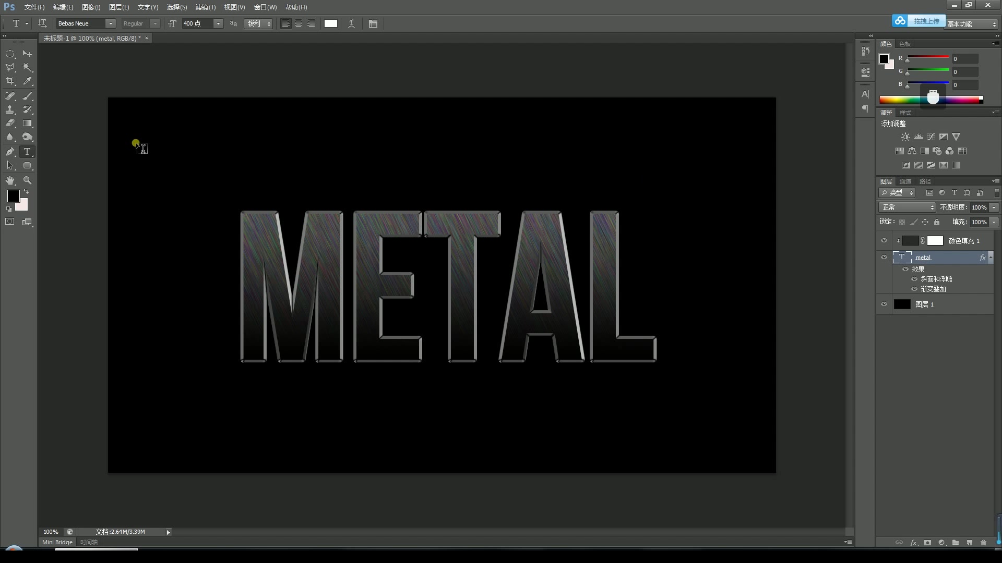1002x563 pixels.
Task: Switch to the 通道 tab
Action: 905,181
